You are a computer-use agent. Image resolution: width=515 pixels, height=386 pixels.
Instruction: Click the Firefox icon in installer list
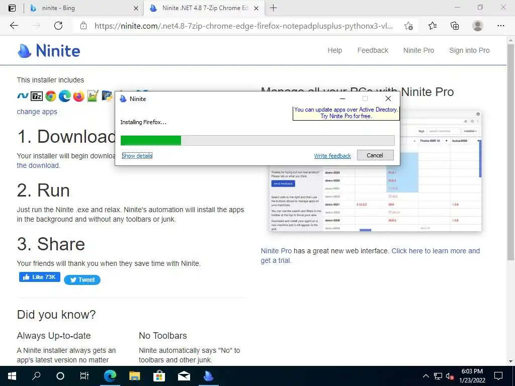point(79,96)
